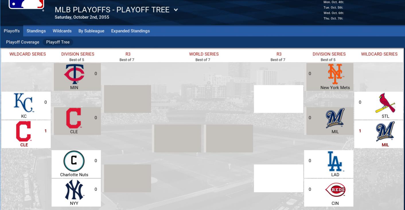Click the Thu. Oct. 7th schedule date

(333, 18)
